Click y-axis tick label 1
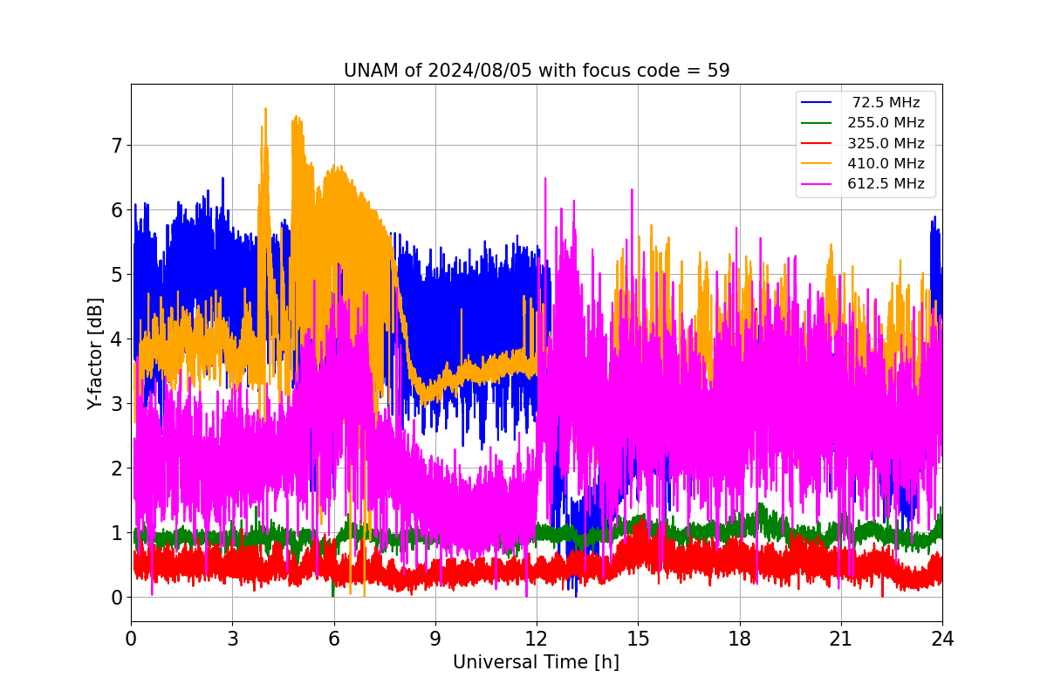The height and width of the screenshot is (698, 1047). 115,532
